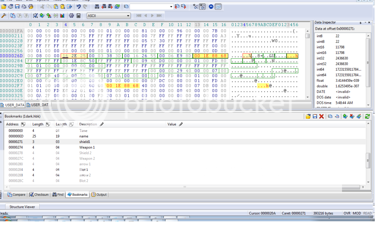375x228 pixels.
Task: Expand the empty combo box in top toolbar
Action: (x=171, y=7)
